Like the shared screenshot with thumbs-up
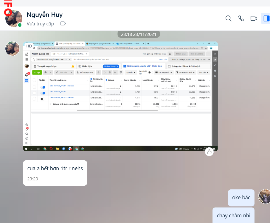This screenshot has height=223, width=270. 209,152
